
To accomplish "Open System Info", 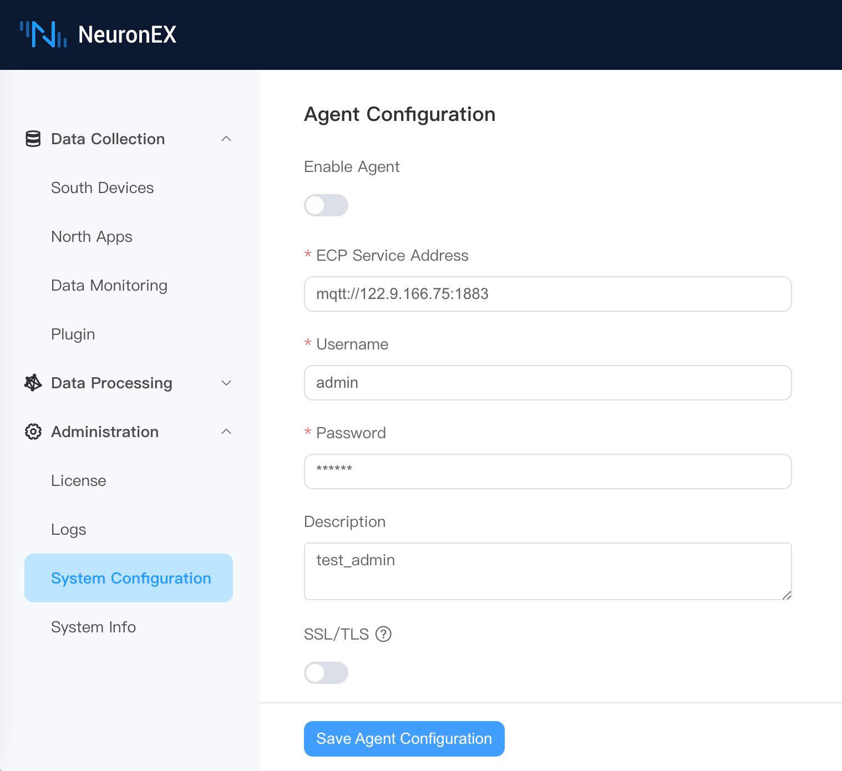I will (93, 627).
